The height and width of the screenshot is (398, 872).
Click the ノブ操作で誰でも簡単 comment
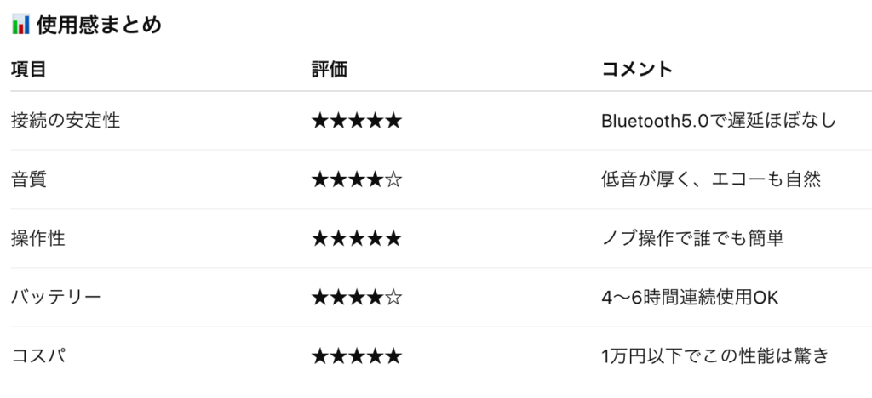(x=691, y=238)
